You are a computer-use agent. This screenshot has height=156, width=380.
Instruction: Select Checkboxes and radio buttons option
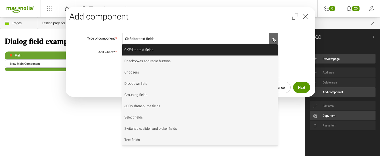pos(200,61)
